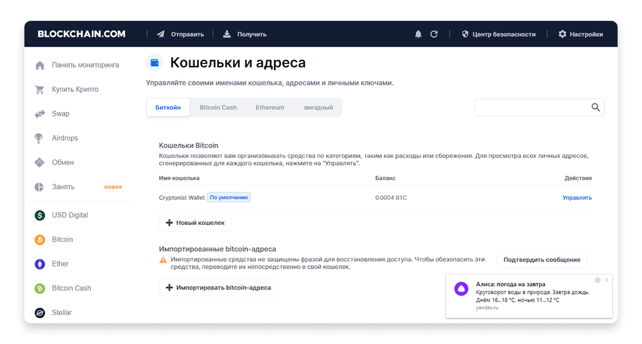This screenshot has width=642, height=344.
Task: Click the По умолчанию badge
Action: click(x=229, y=198)
